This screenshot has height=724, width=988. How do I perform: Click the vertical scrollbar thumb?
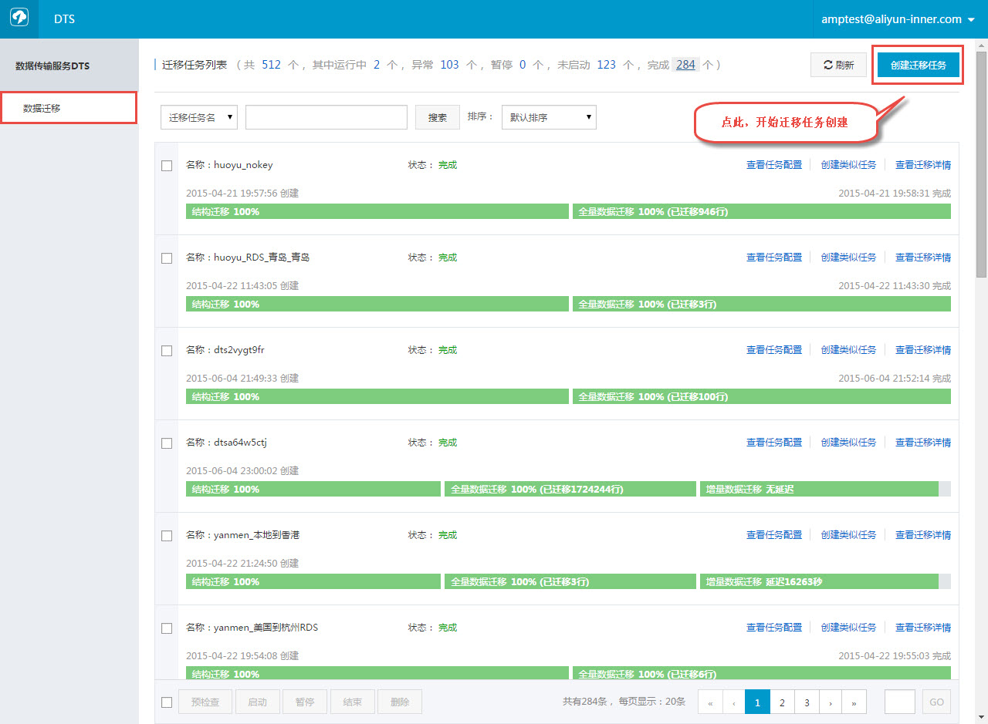(981, 166)
